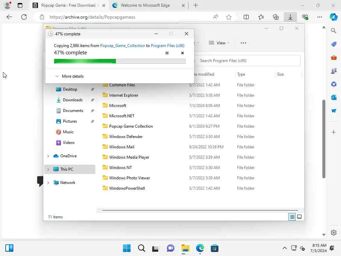The height and width of the screenshot is (256, 341).
Task: Select Desktop in the navigation pane
Action: tap(70, 89)
